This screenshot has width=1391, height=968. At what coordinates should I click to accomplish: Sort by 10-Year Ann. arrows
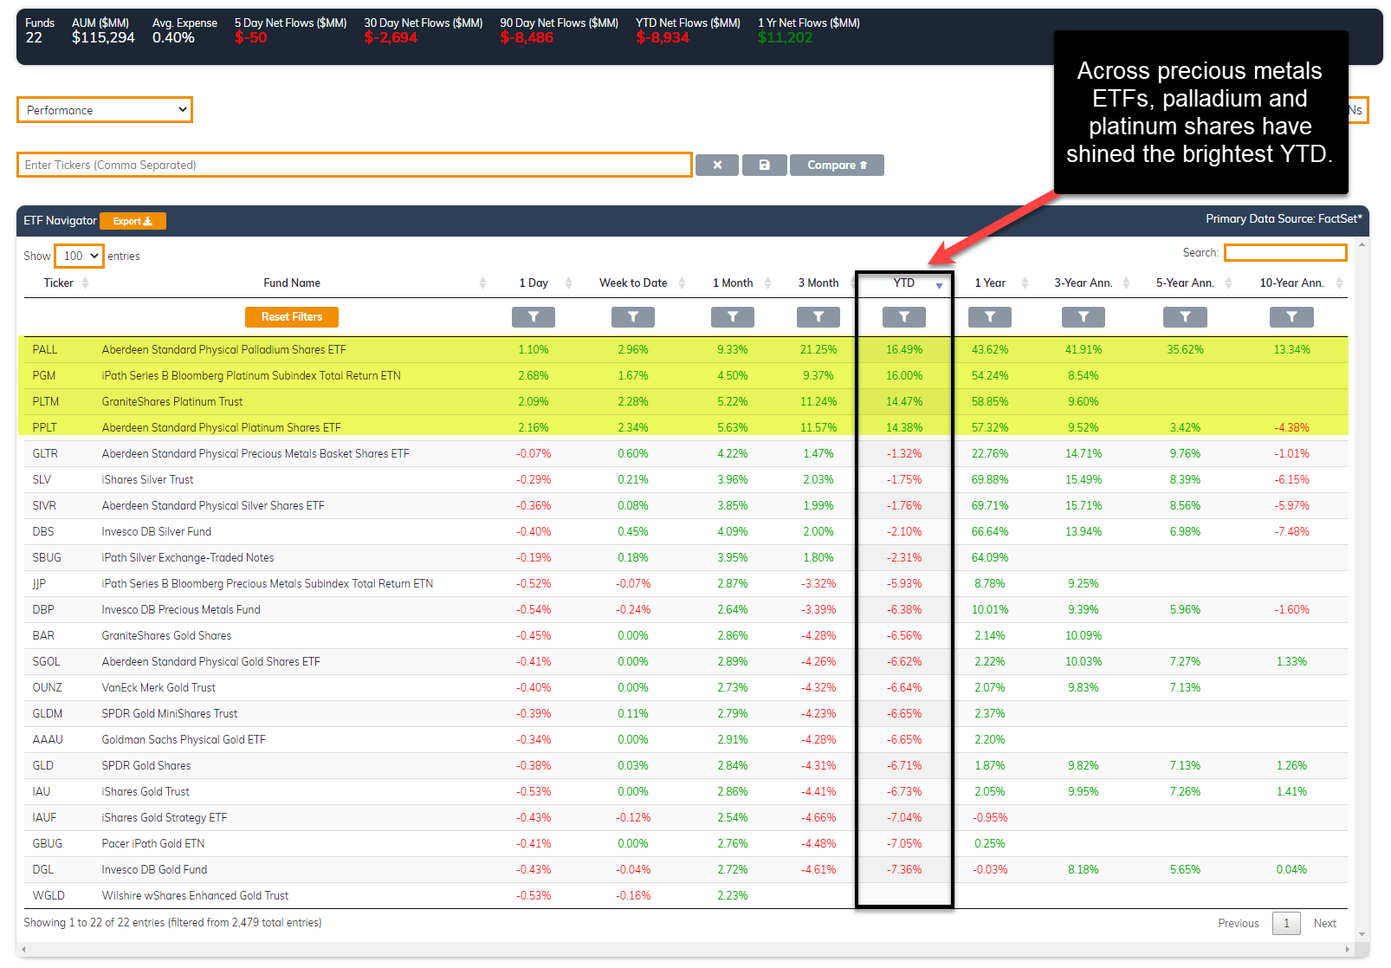pyautogui.click(x=1339, y=283)
